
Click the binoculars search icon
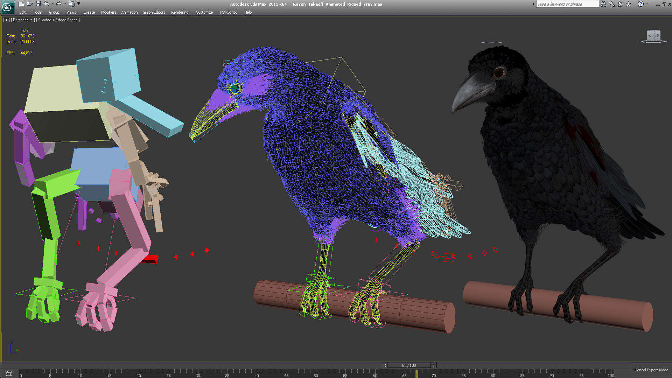tap(603, 4)
